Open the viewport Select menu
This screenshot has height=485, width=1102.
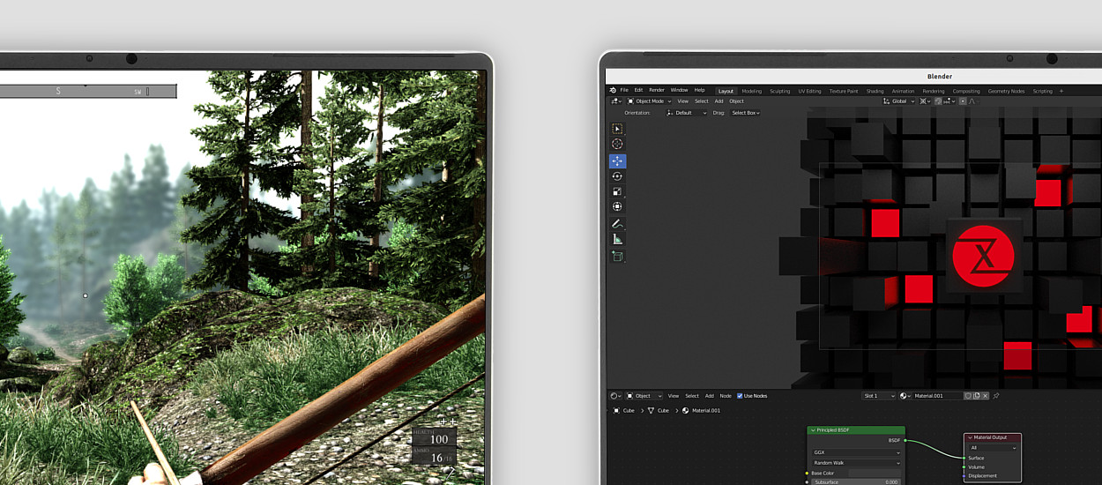[701, 101]
